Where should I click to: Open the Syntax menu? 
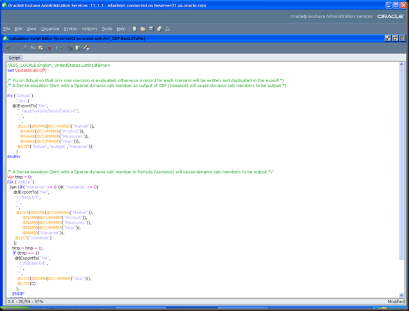click(x=71, y=29)
